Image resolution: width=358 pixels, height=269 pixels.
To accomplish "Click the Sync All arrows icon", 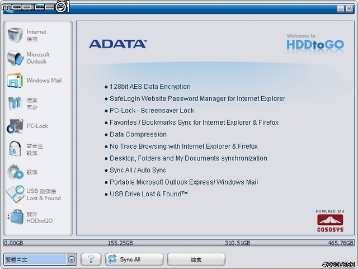I will [112, 259].
